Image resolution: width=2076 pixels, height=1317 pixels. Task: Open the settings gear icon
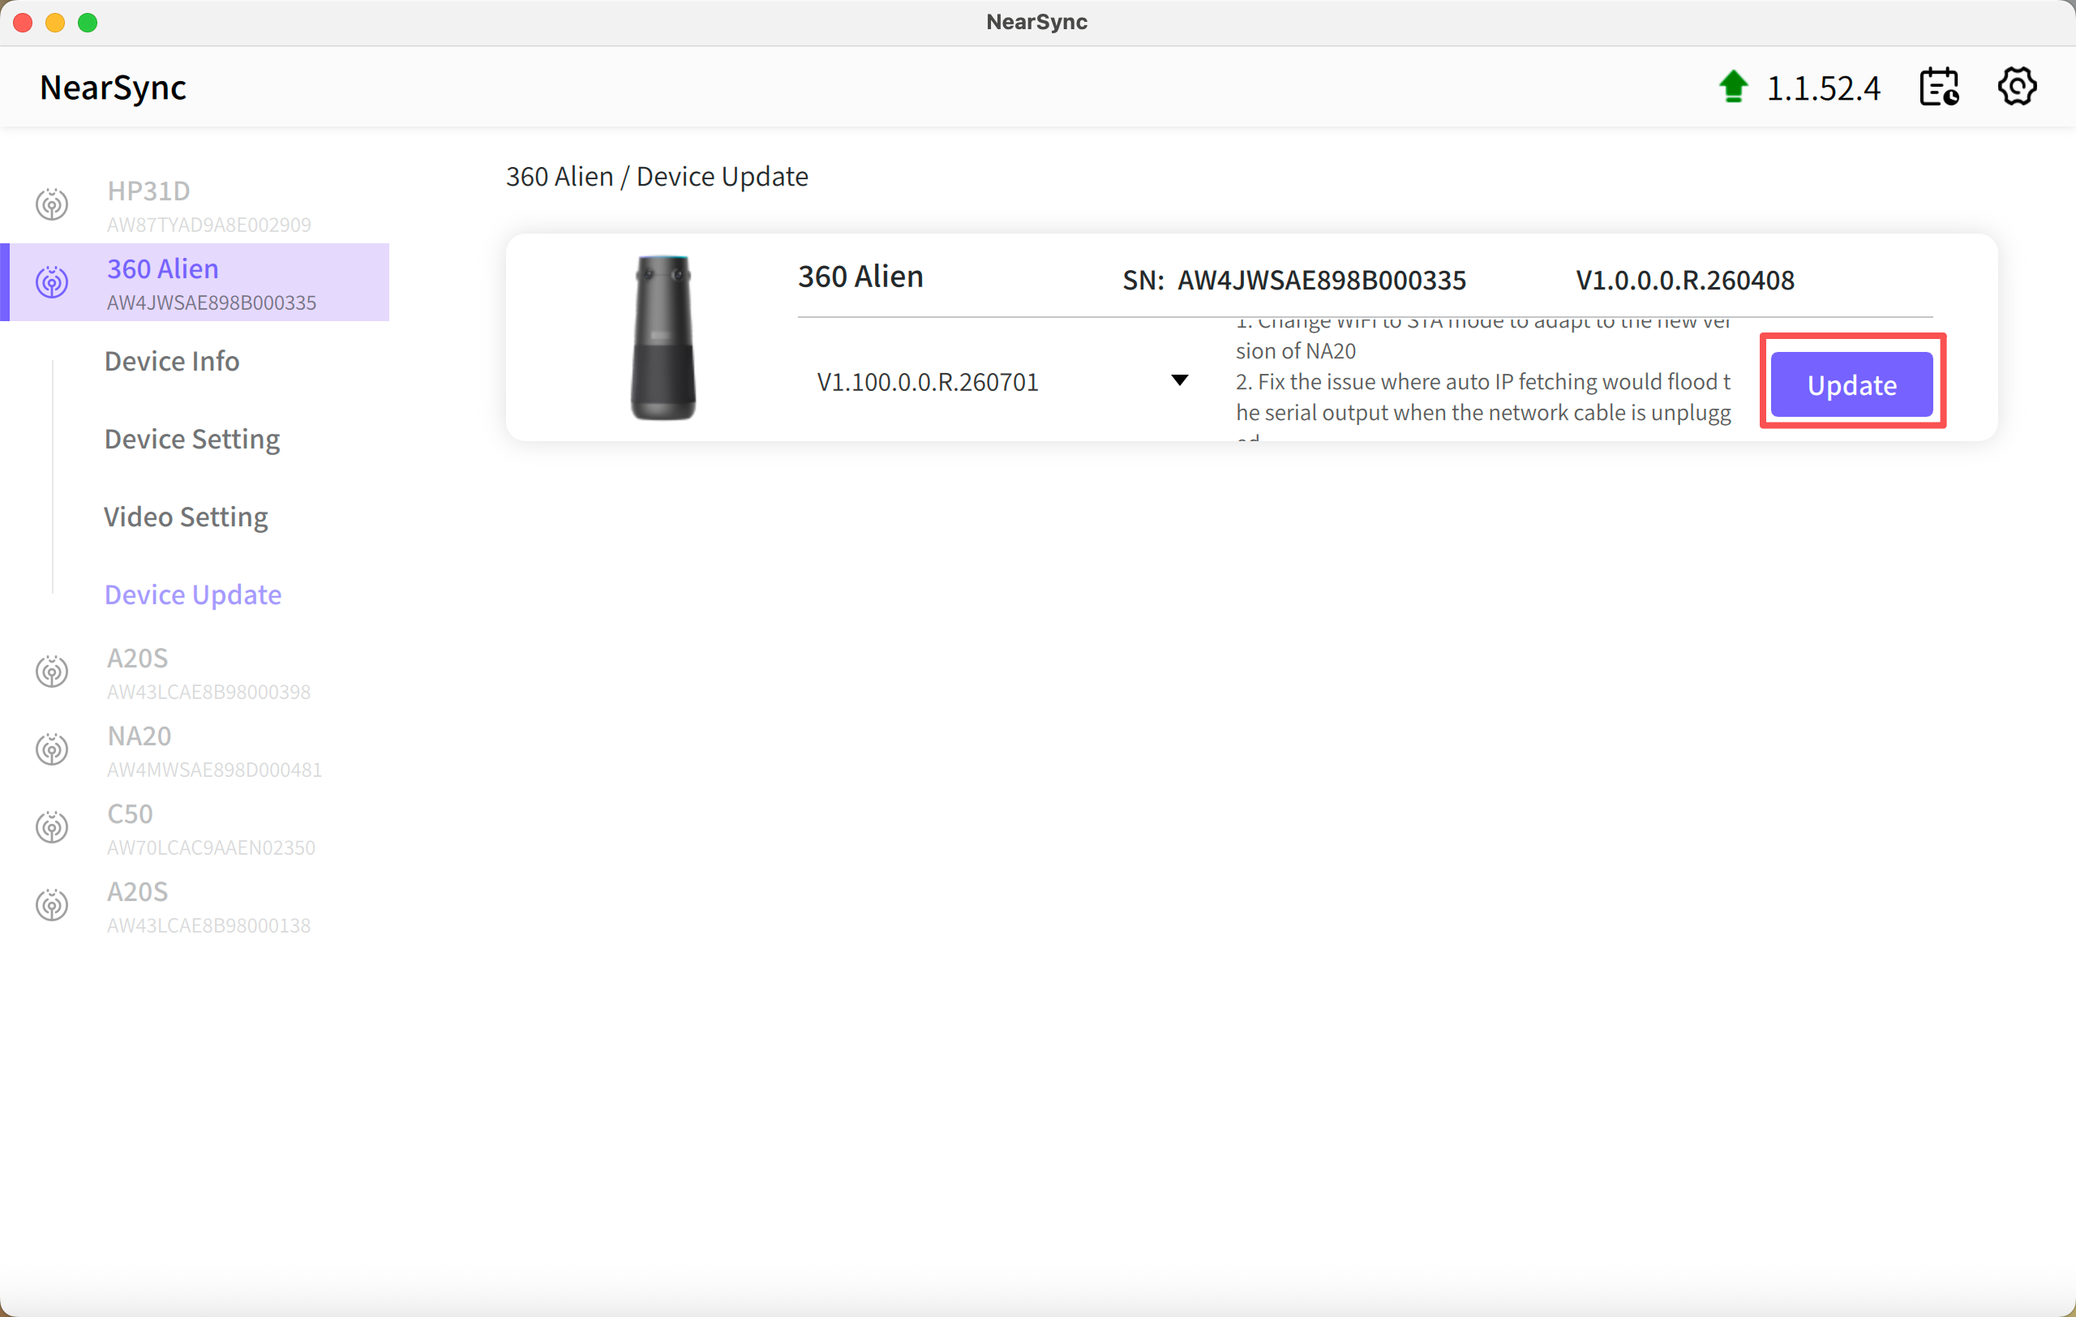pyautogui.click(x=2017, y=86)
